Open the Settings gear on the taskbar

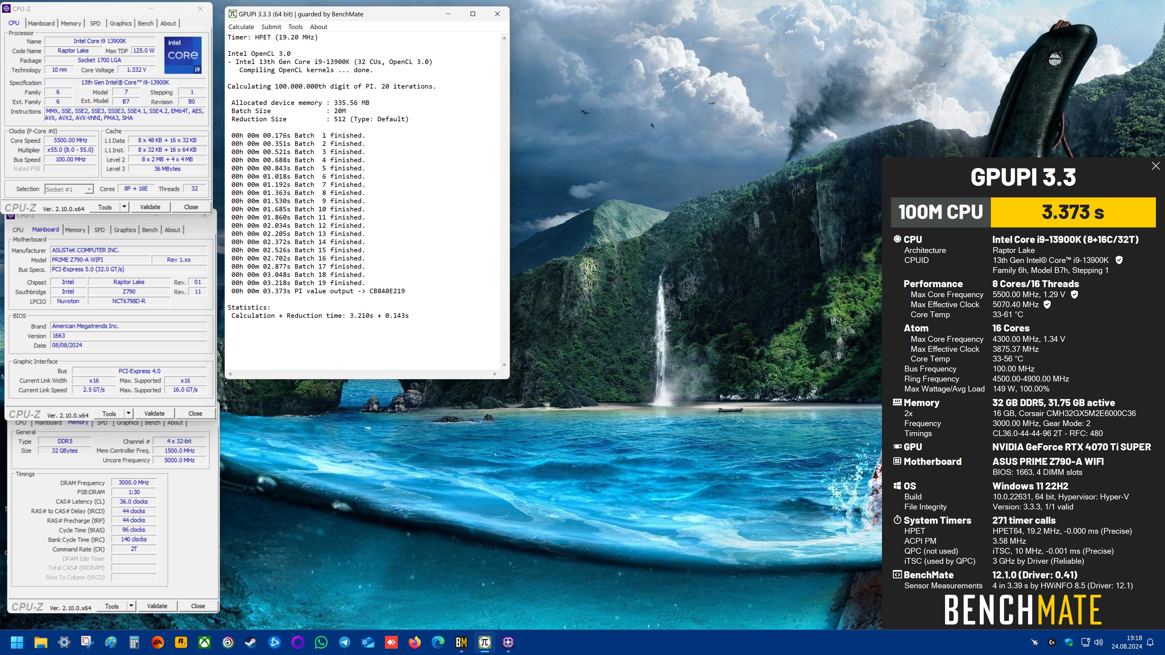click(x=64, y=642)
